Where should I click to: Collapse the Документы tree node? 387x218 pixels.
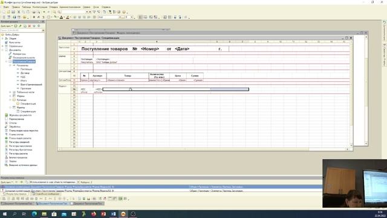tap(2, 50)
